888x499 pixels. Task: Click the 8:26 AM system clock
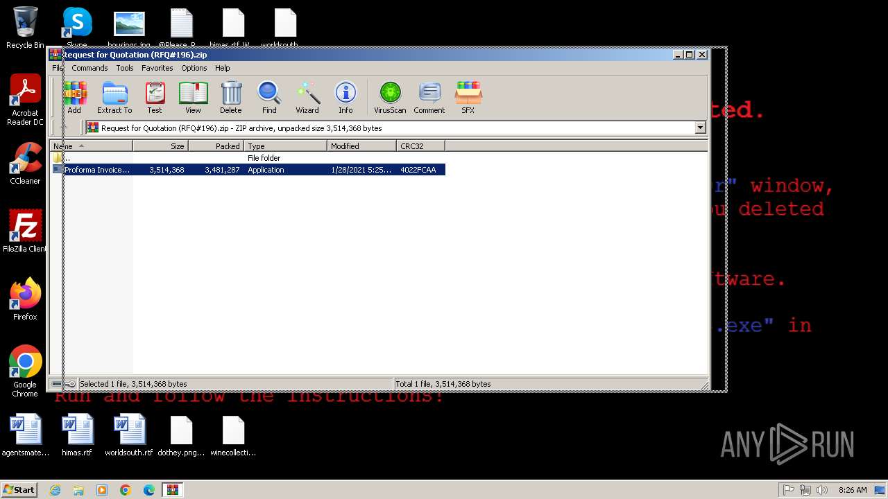(853, 490)
